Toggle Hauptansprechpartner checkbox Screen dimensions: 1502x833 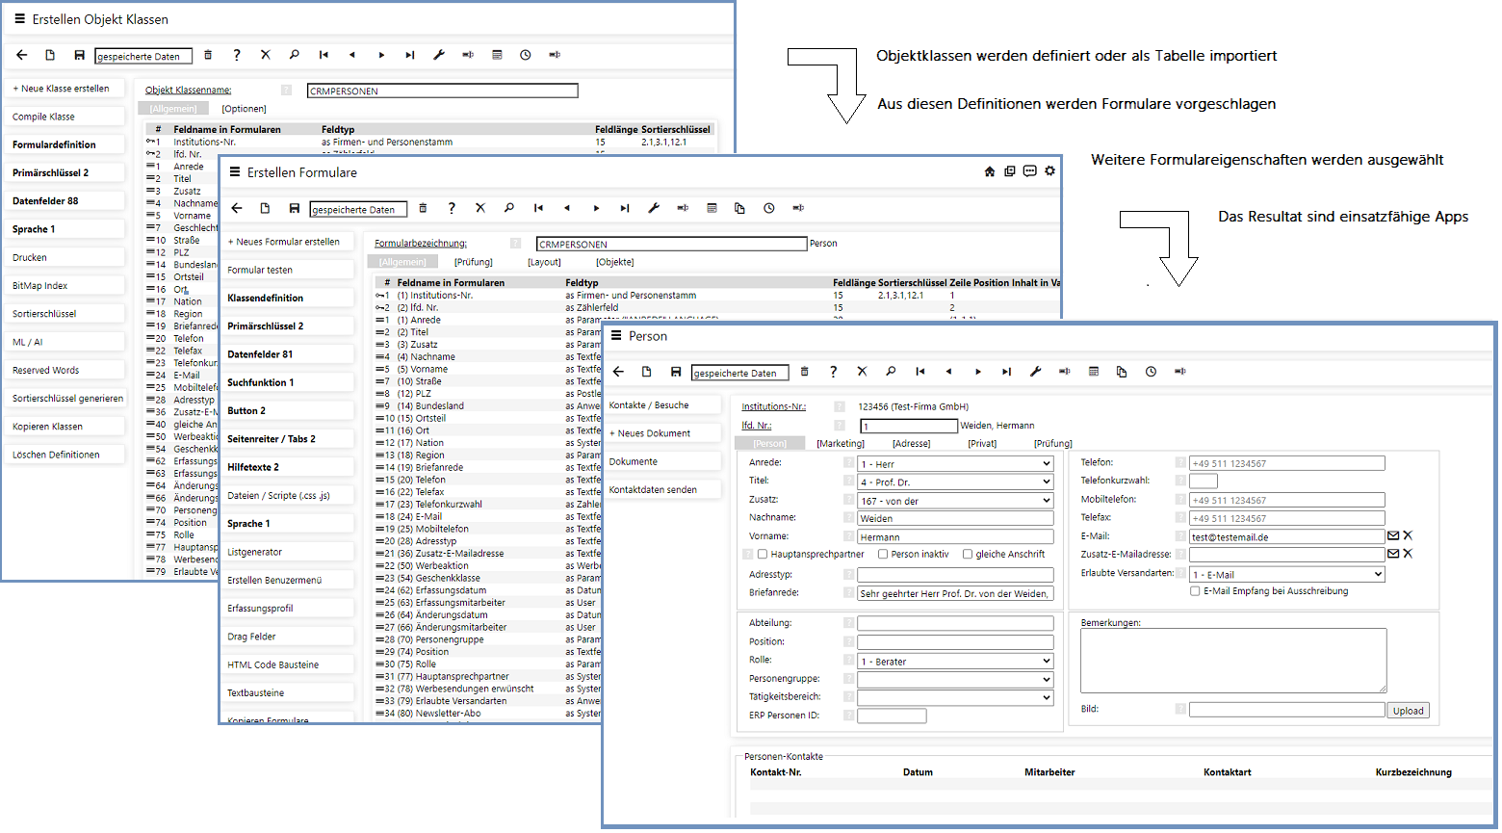[x=763, y=555]
